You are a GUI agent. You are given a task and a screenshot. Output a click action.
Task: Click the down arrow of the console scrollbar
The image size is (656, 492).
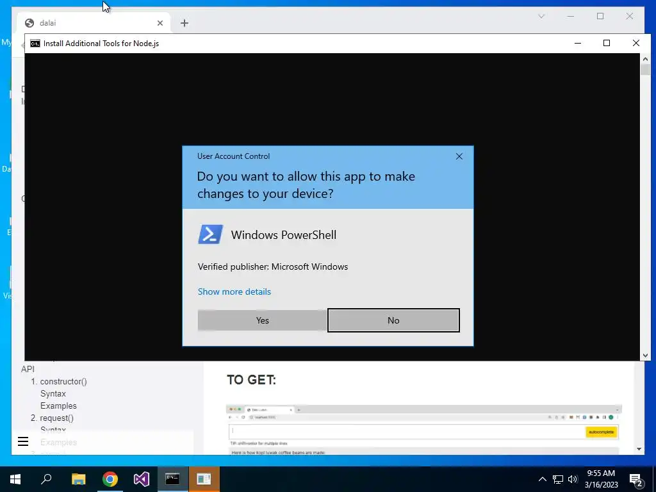[645, 356]
